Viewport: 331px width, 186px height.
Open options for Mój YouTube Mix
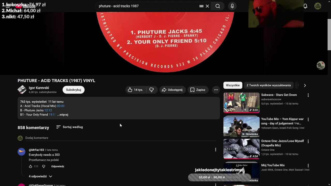pos(308,166)
